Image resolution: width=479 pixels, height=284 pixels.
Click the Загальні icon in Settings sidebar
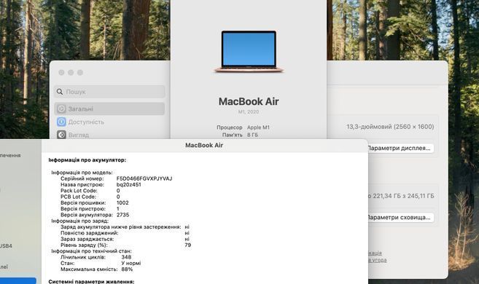[x=61, y=109]
